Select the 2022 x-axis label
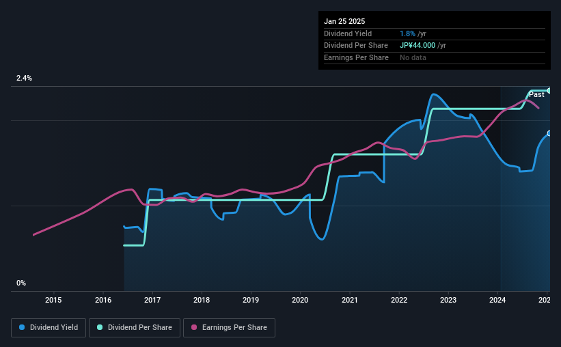The width and height of the screenshot is (561, 347). tap(399, 300)
